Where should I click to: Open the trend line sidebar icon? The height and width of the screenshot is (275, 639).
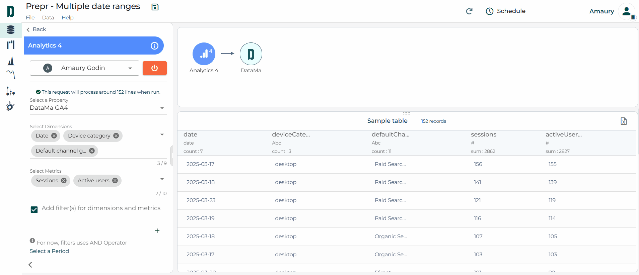coord(11,74)
